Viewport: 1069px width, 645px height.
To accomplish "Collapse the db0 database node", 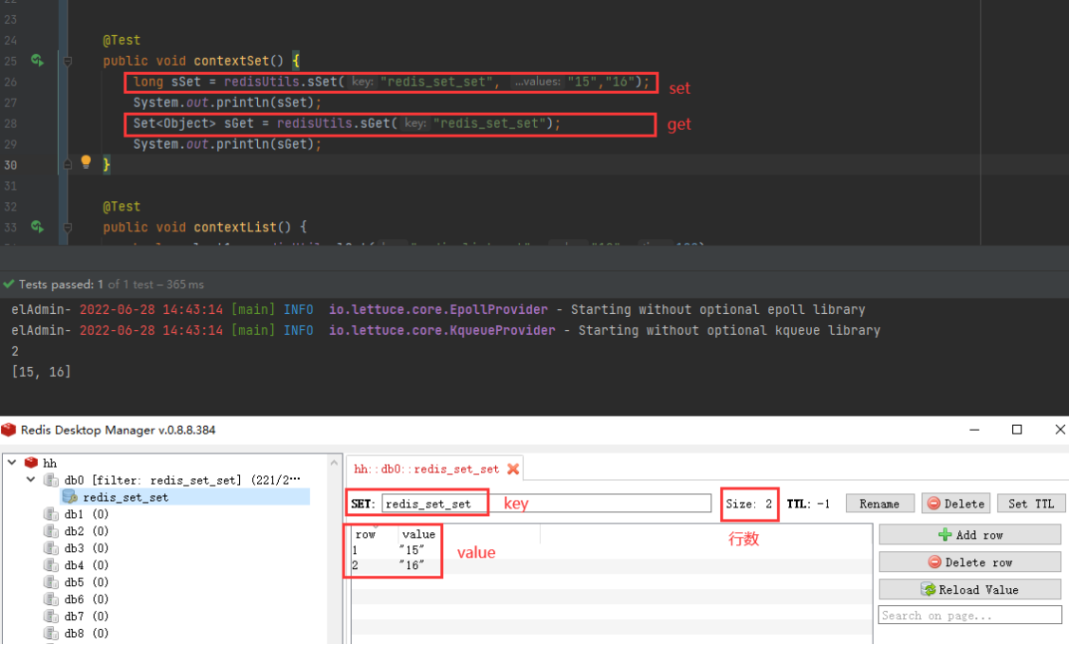I will click(30, 480).
